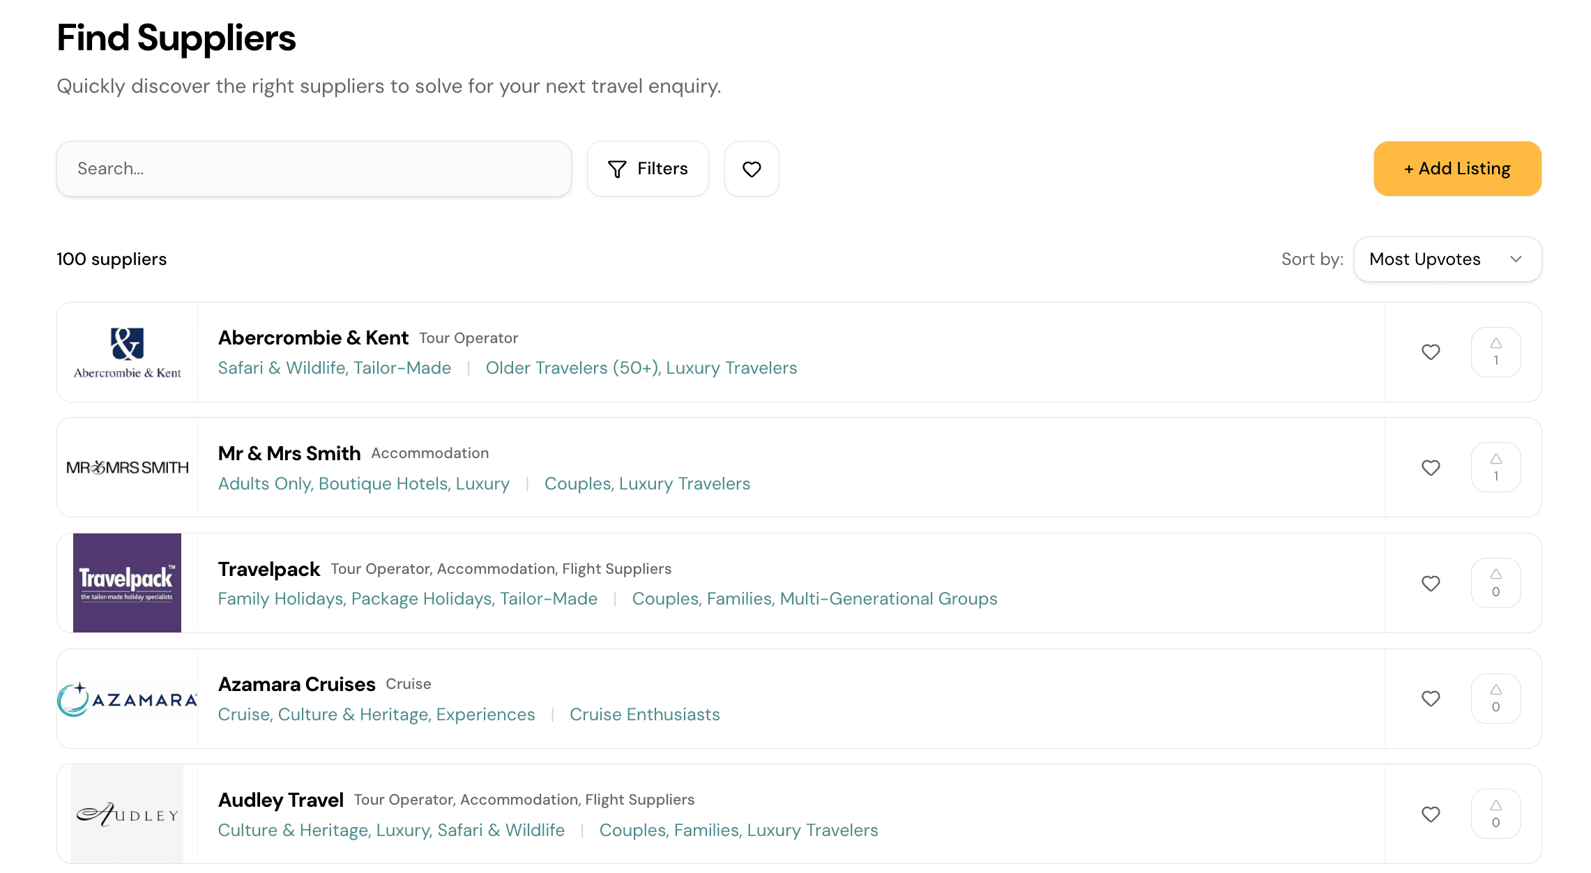
Task: Upvote Travelpack supplier
Action: point(1495,584)
